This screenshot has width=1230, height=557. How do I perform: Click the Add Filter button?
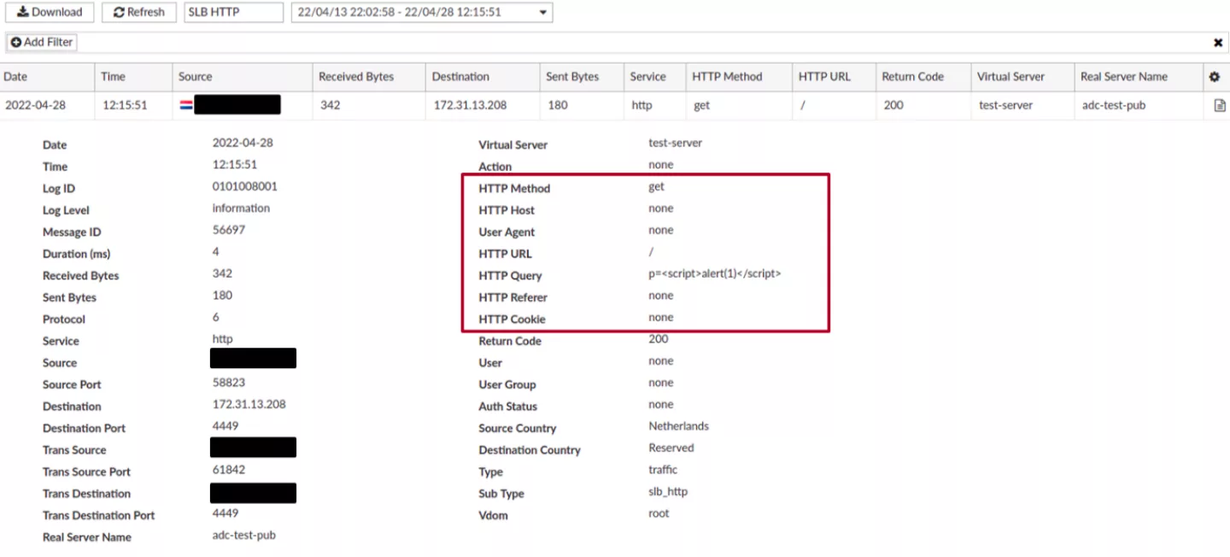(x=42, y=42)
